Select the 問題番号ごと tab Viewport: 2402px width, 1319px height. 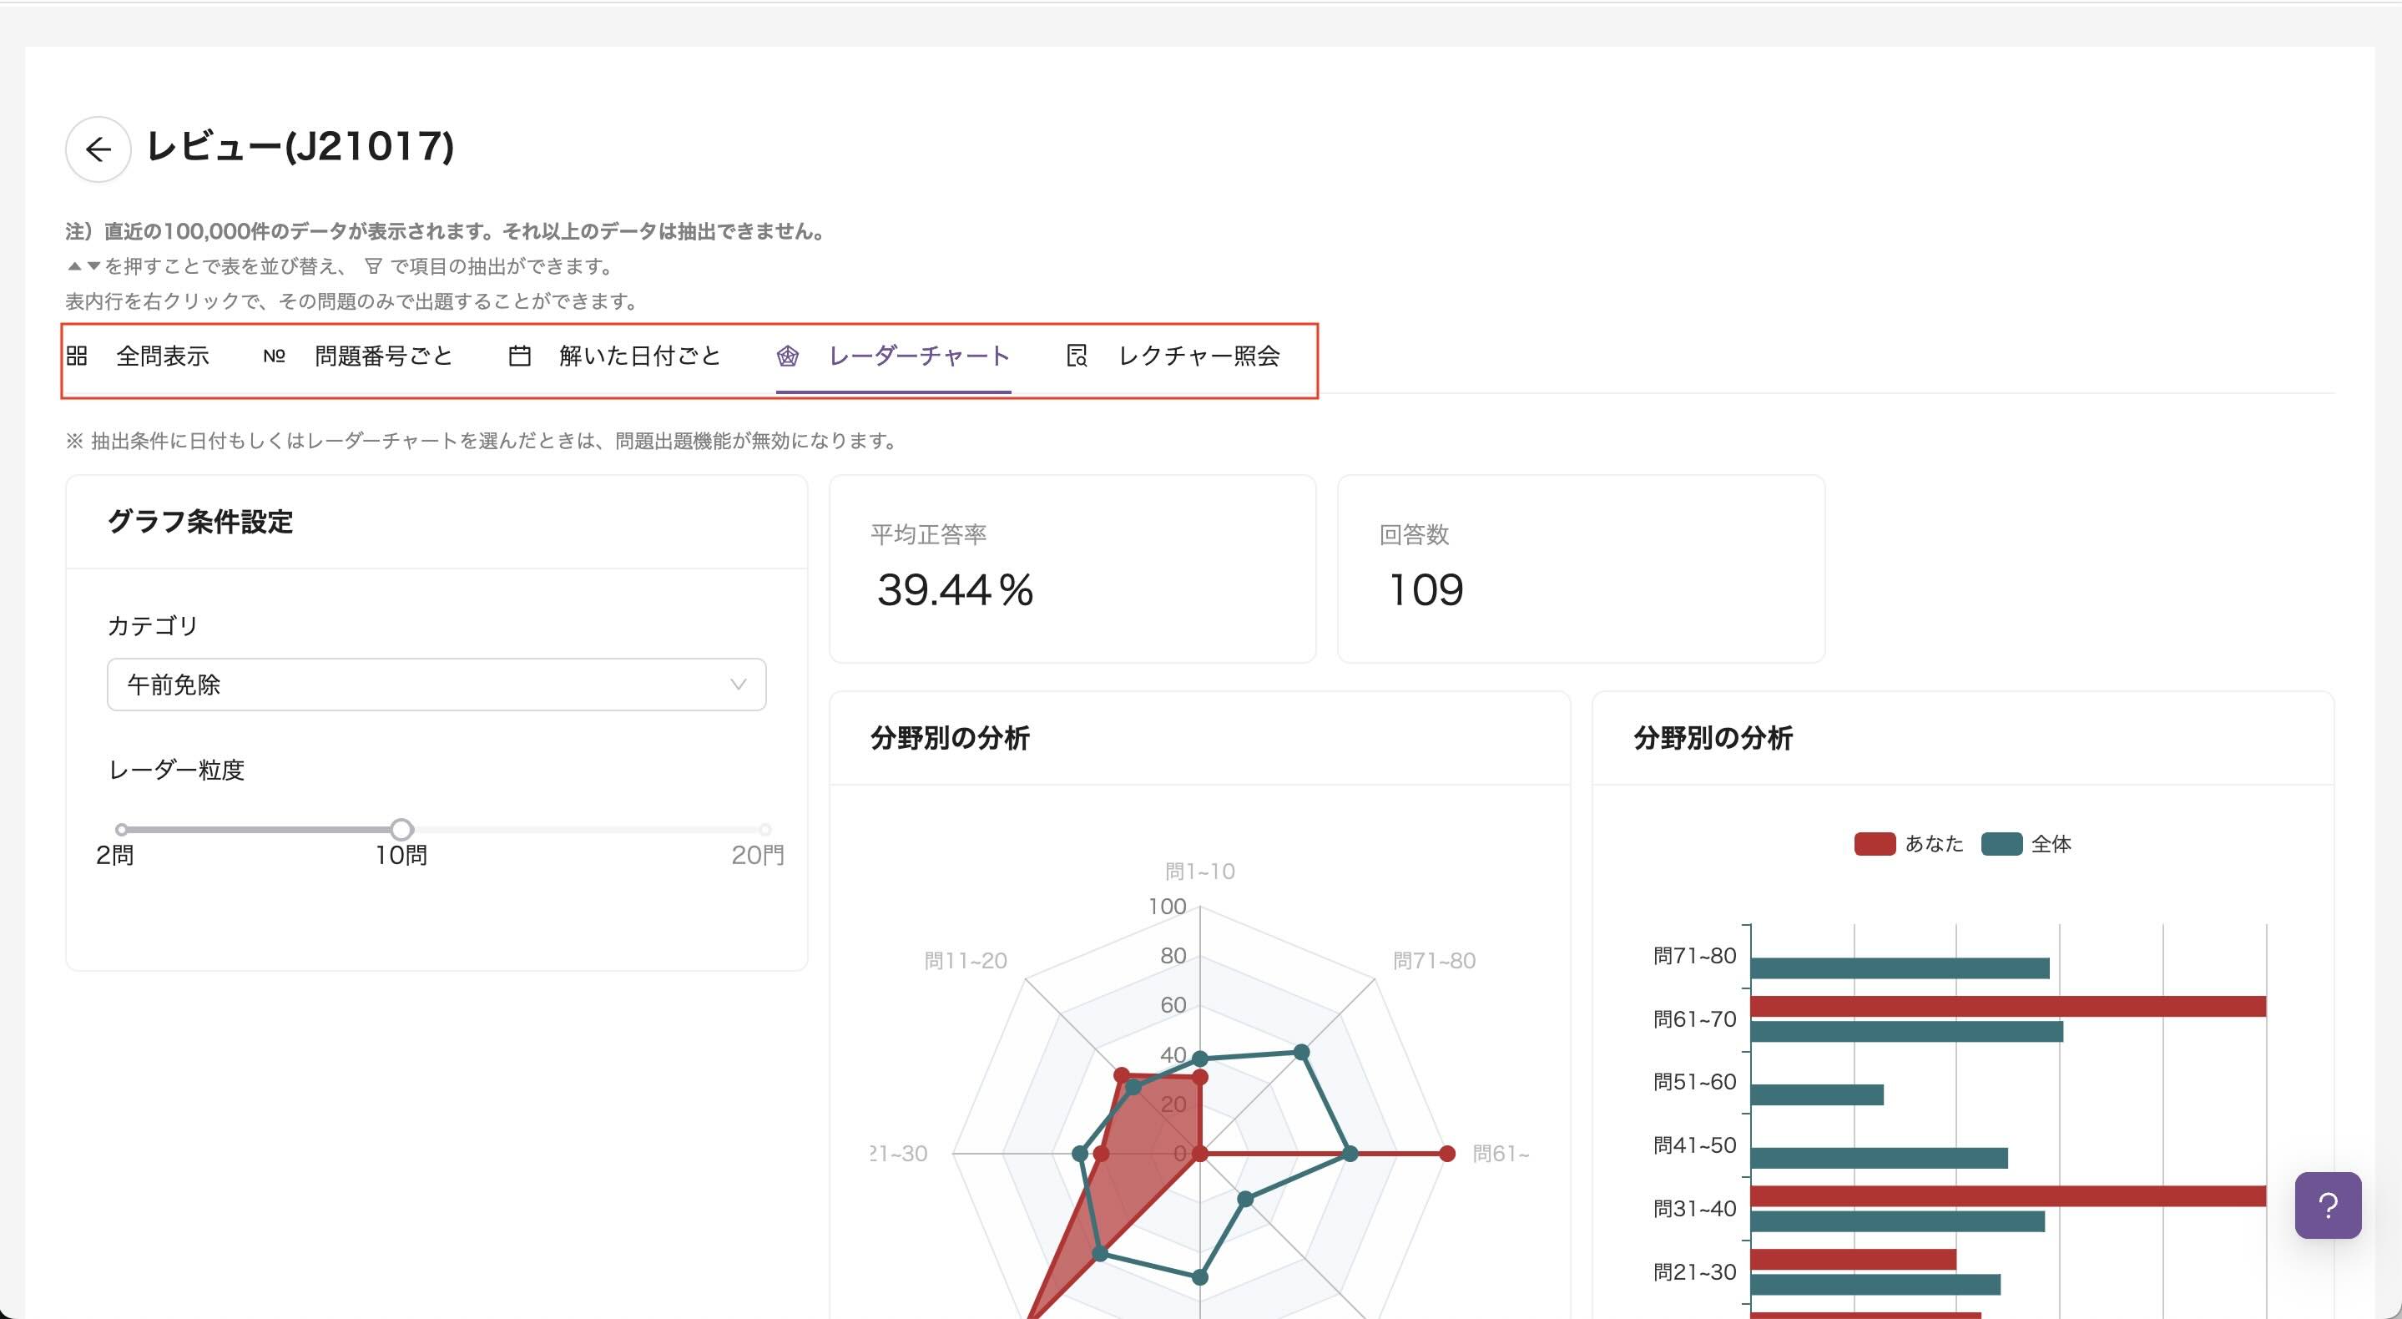[381, 356]
